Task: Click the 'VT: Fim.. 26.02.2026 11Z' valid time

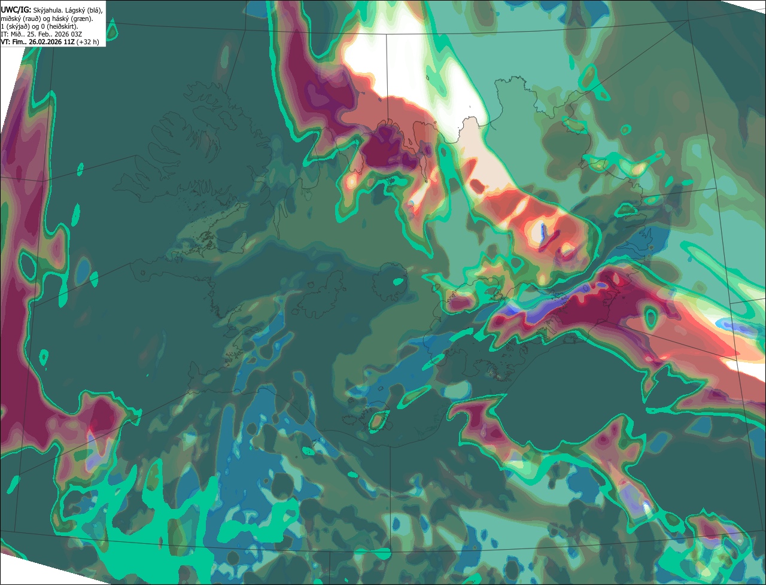Action: pyautogui.click(x=38, y=42)
